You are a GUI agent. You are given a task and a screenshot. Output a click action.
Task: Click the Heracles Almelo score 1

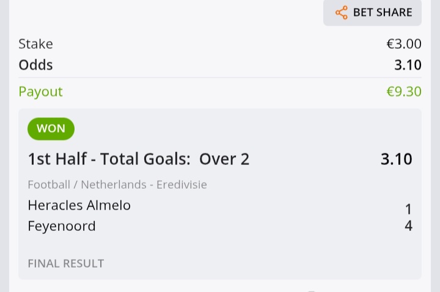[409, 210]
